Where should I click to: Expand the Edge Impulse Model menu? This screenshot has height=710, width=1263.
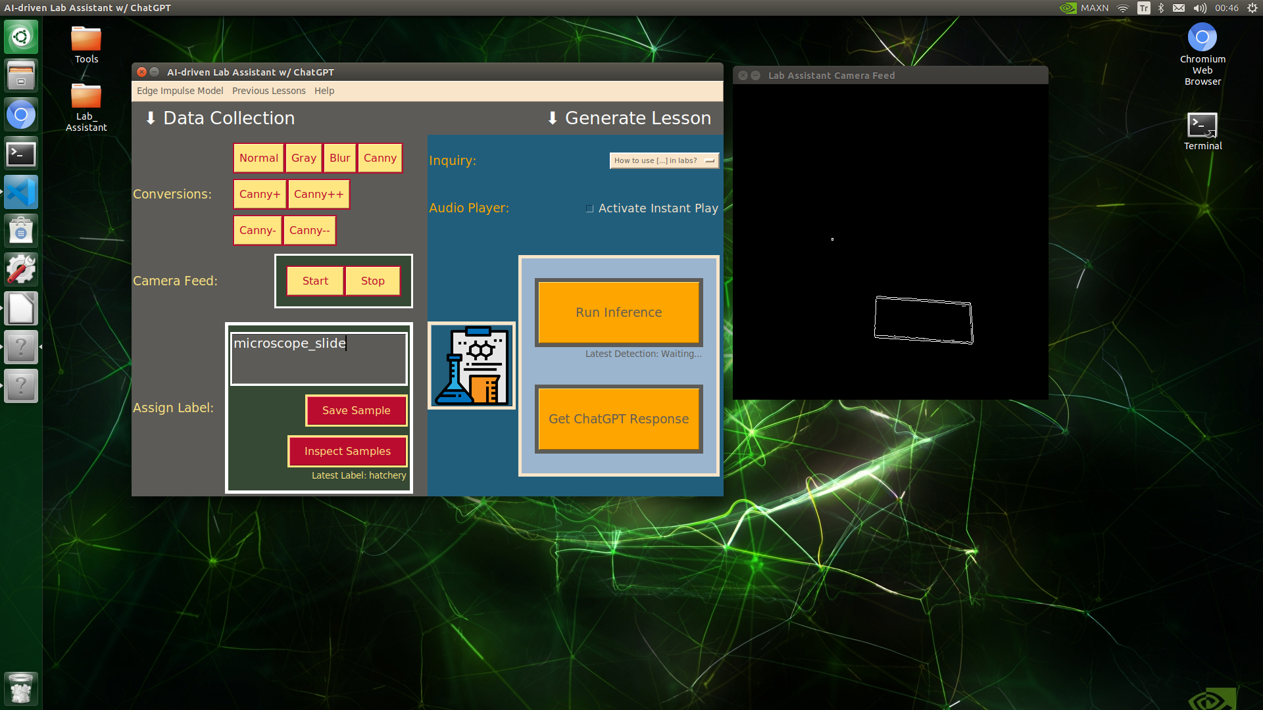pyautogui.click(x=180, y=90)
